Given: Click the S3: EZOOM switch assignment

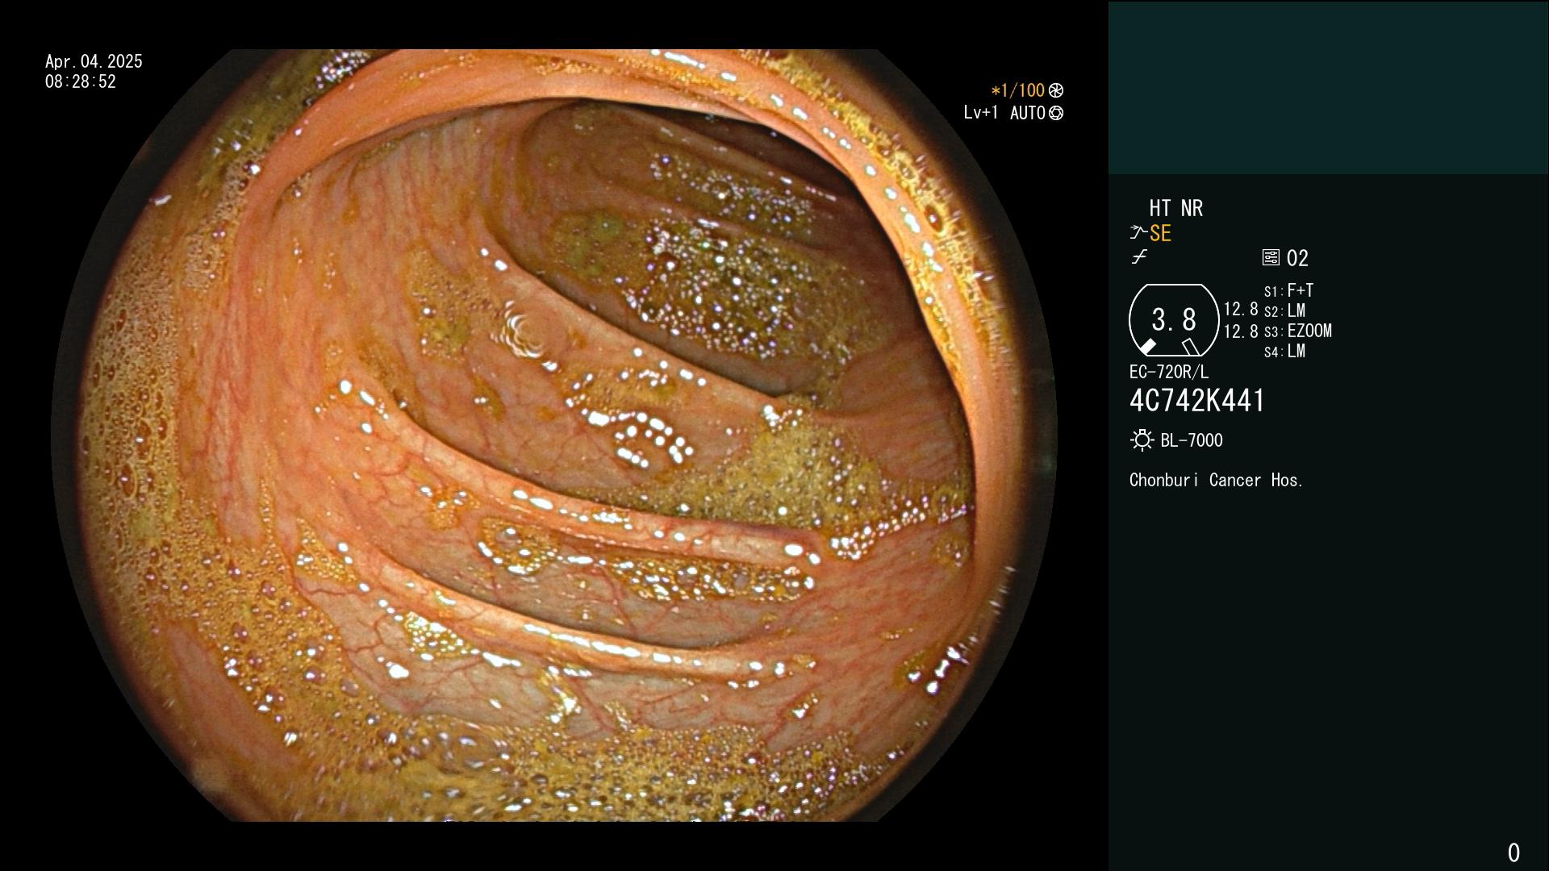Looking at the screenshot, I should 1297,331.
